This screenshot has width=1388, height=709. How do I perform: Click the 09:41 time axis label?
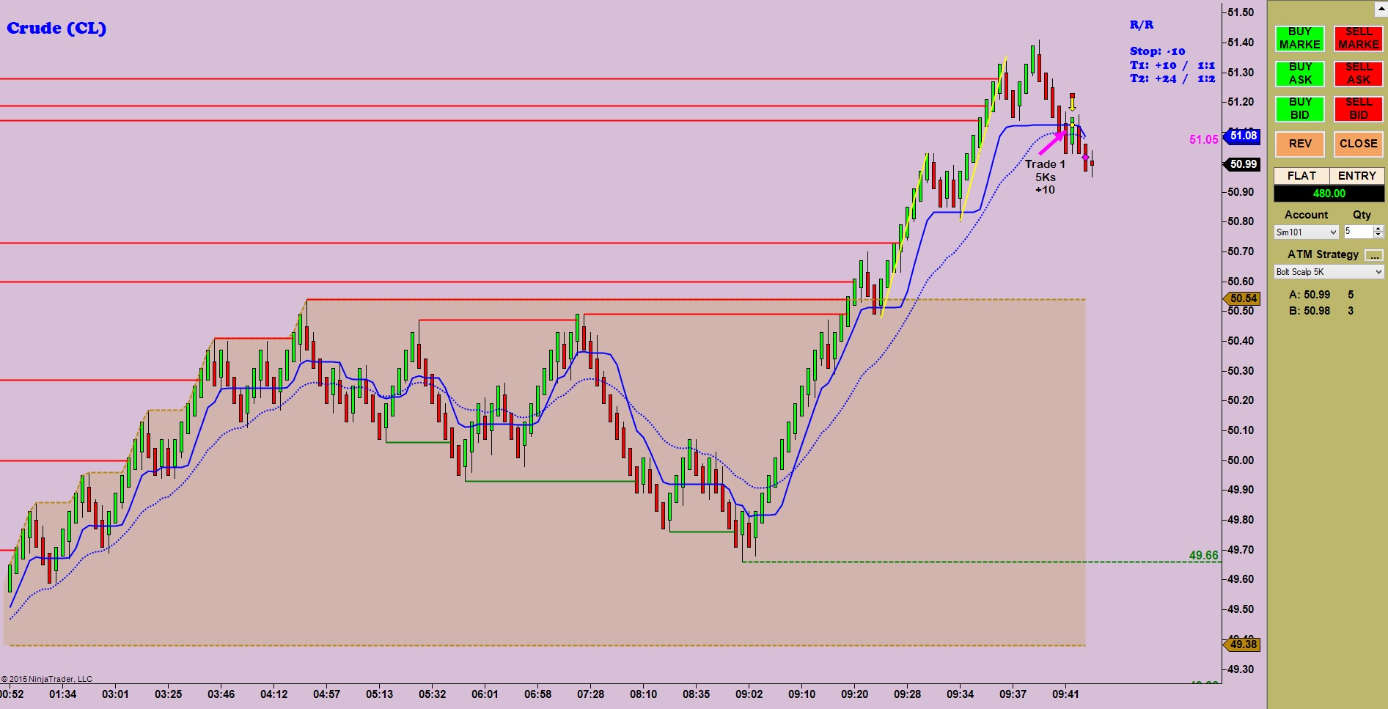click(x=1065, y=694)
